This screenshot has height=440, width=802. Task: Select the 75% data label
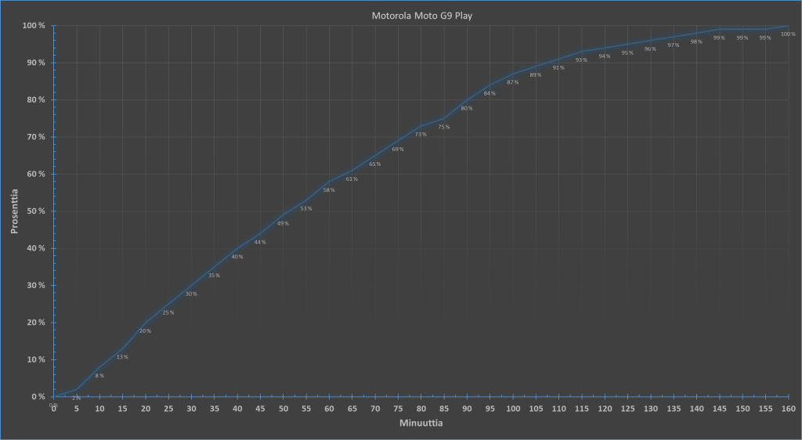point(443,128)
